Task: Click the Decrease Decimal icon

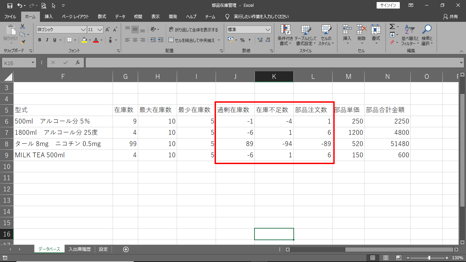Action: 267,40
